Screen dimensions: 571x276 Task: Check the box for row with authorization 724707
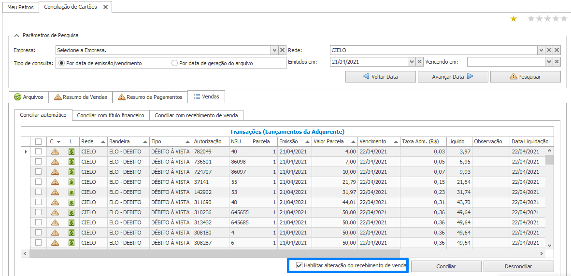(38, 172)
